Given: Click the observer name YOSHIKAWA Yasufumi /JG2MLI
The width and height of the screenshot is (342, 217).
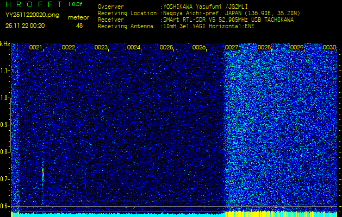Looking at the screenshot, I should tap(206, 7).
